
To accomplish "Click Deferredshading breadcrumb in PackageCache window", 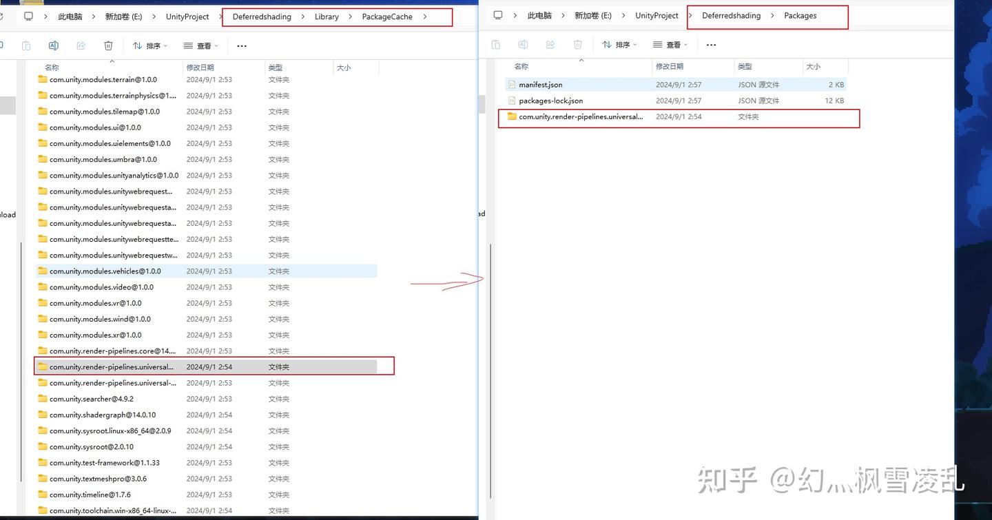I will (x=262, y=17).
